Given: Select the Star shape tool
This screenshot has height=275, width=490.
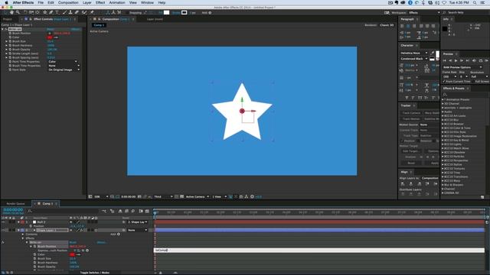Looking at the screenshot, I should tap(45, 12).
